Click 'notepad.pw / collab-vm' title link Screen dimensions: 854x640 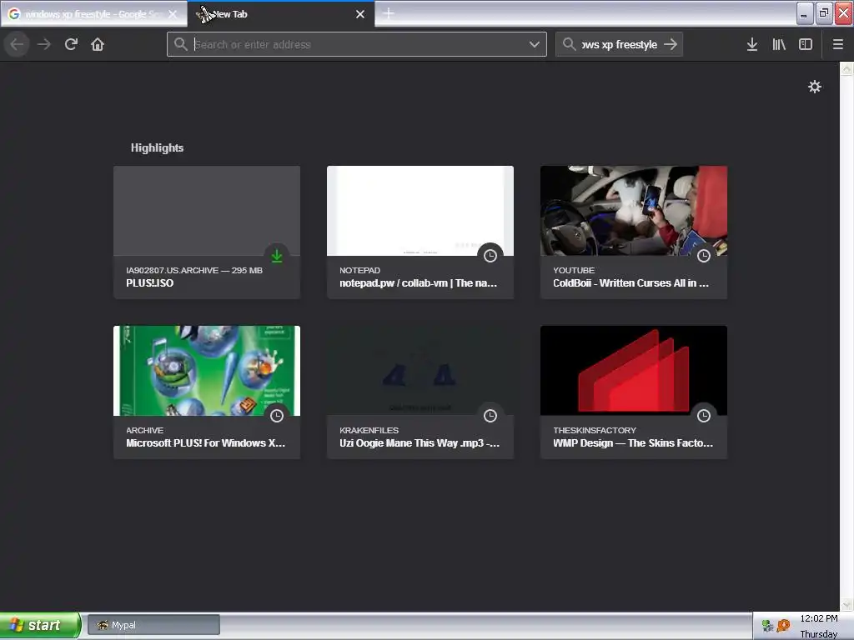[419, 283]
